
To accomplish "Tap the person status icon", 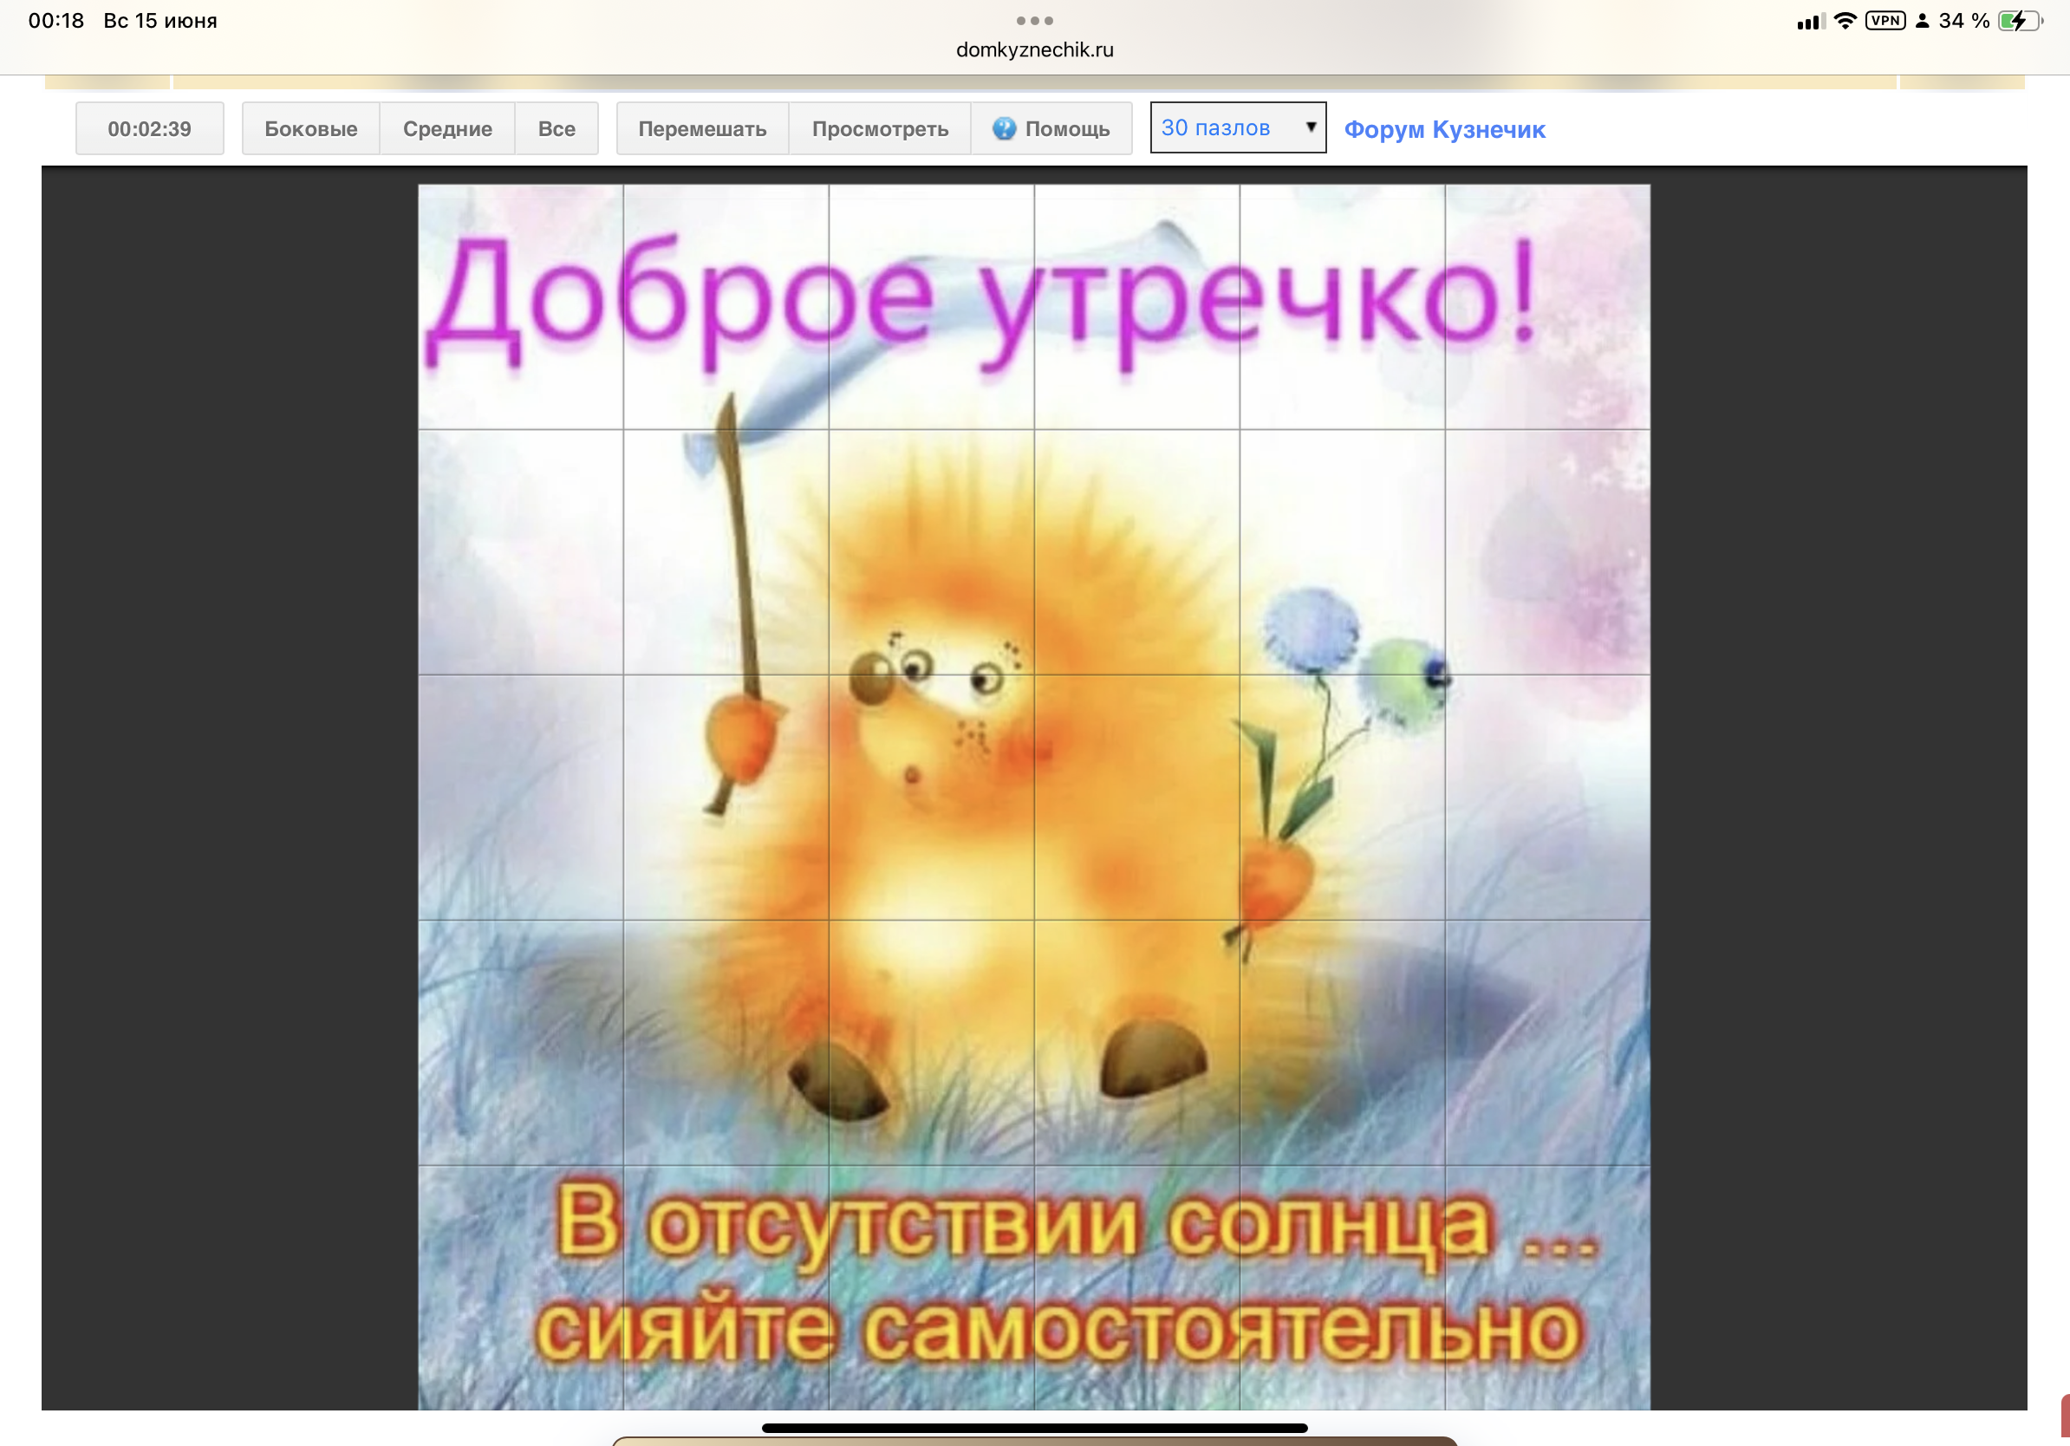I will [1921, 21].
